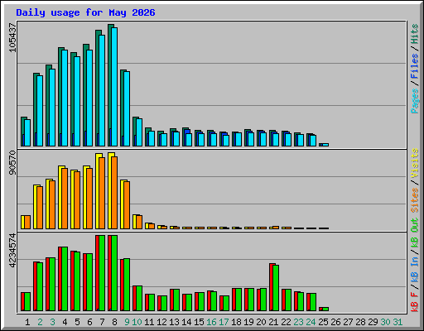Select the 'kB Out' legend label

pyautogui.click(x=415, y=233)
